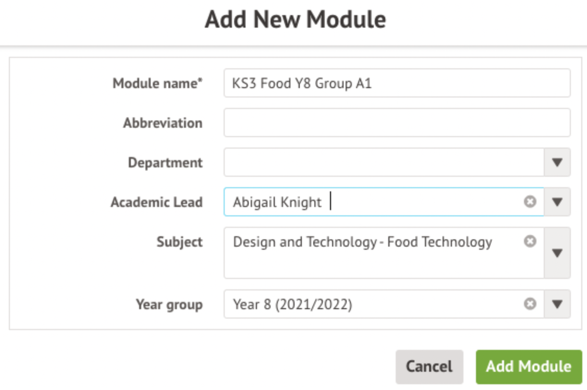The image size is (587, 390).
Task: Open the Department dropdown arrow
Action: click(x=557, y=163)
